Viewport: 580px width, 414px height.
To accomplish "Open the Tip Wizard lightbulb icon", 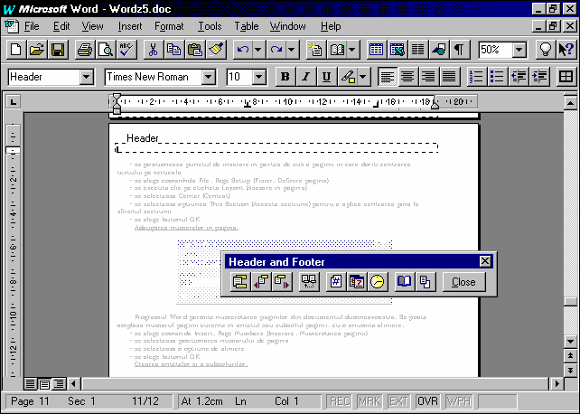I will coord(546,50).
